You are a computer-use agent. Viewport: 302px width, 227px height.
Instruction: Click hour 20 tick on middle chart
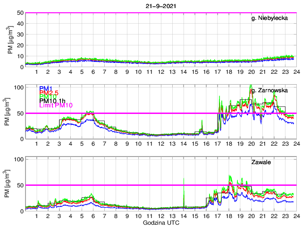pyautogui.click(x=251, y=144)
